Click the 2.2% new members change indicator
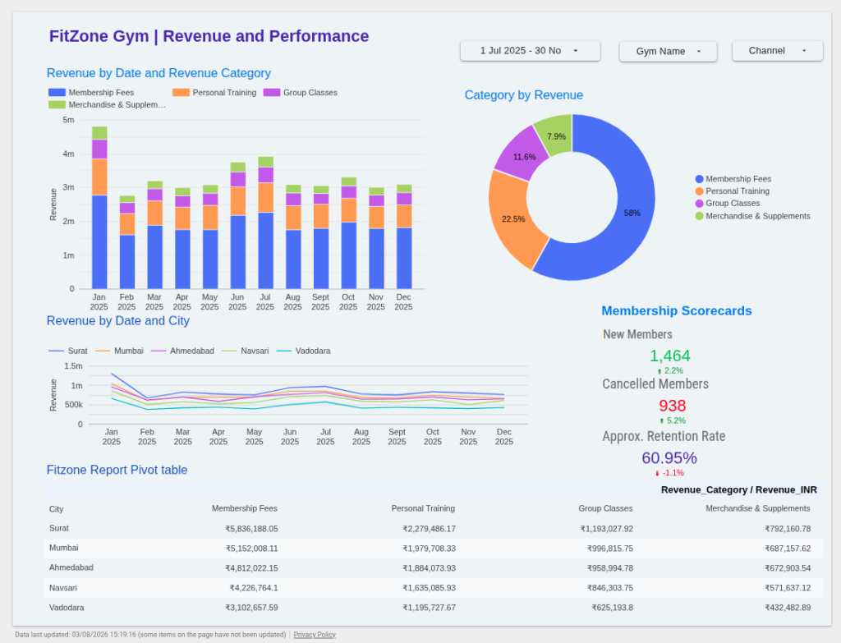 point(670,370)
